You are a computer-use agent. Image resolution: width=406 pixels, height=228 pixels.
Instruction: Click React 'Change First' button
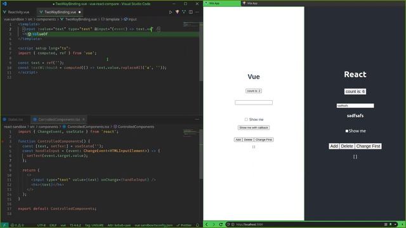point(368,146)
